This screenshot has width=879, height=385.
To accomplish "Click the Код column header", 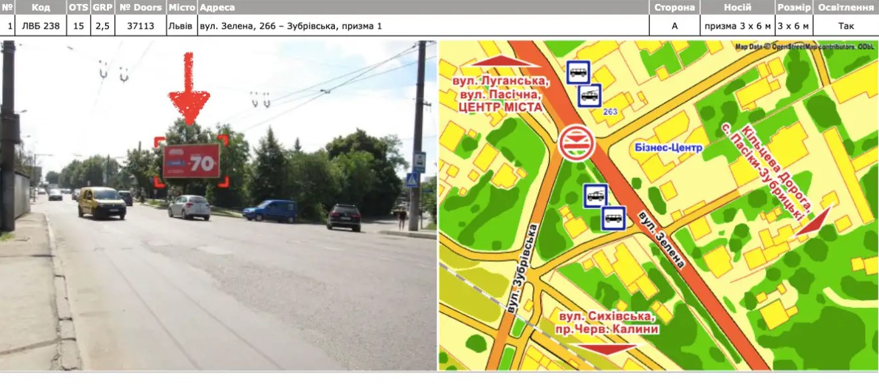I will [x=41, y=7].
